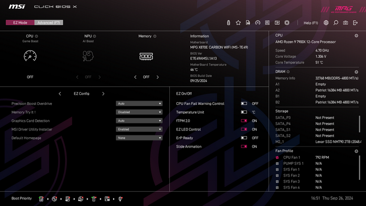The width and height of the screenshot is (366, 206).
Task: Open the search magnifier icon
Action: (335, 22)
